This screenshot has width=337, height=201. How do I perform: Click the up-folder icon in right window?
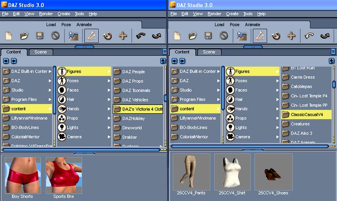coord(331,61)
